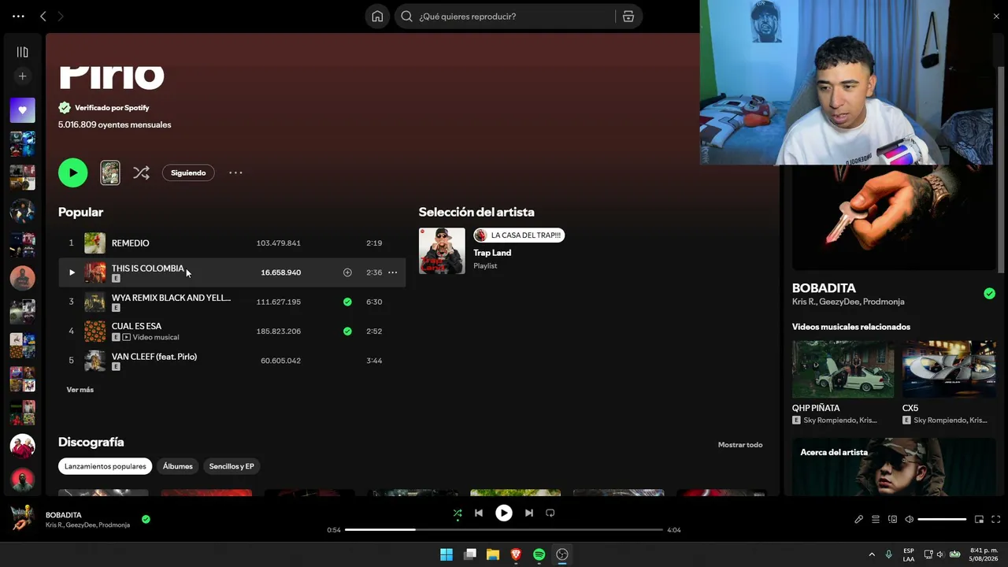
Task: Open the Trap Land playlist title link
Action: (x=492, y=253)
